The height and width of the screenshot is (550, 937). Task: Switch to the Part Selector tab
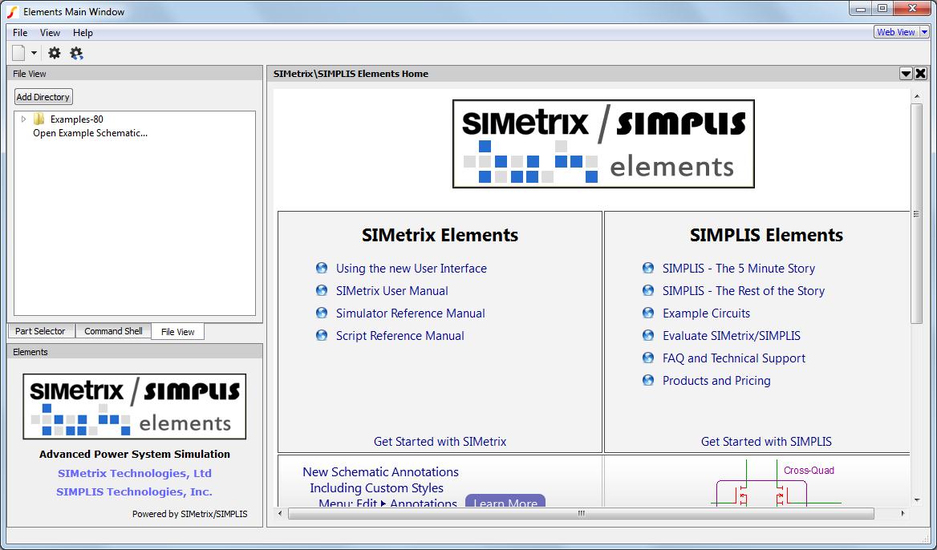tap(41, 331)
